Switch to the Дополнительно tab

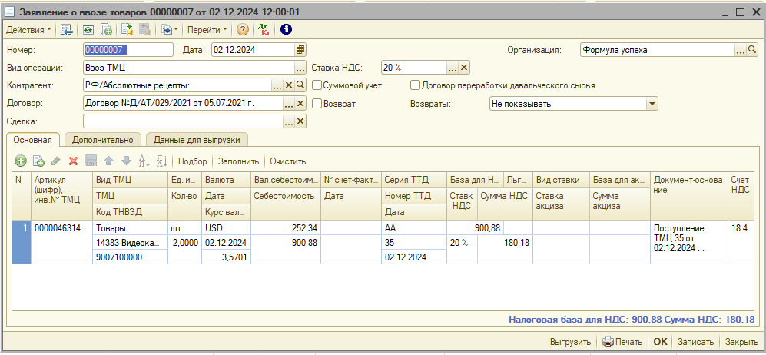(102, 140)
